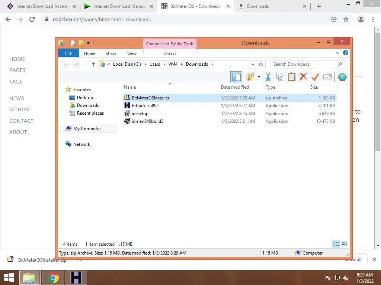Click the Search Downloads field

pos(307,64)
